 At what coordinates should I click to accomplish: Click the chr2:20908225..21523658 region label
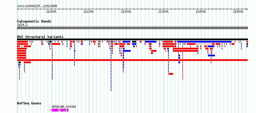tap(37, 6)
